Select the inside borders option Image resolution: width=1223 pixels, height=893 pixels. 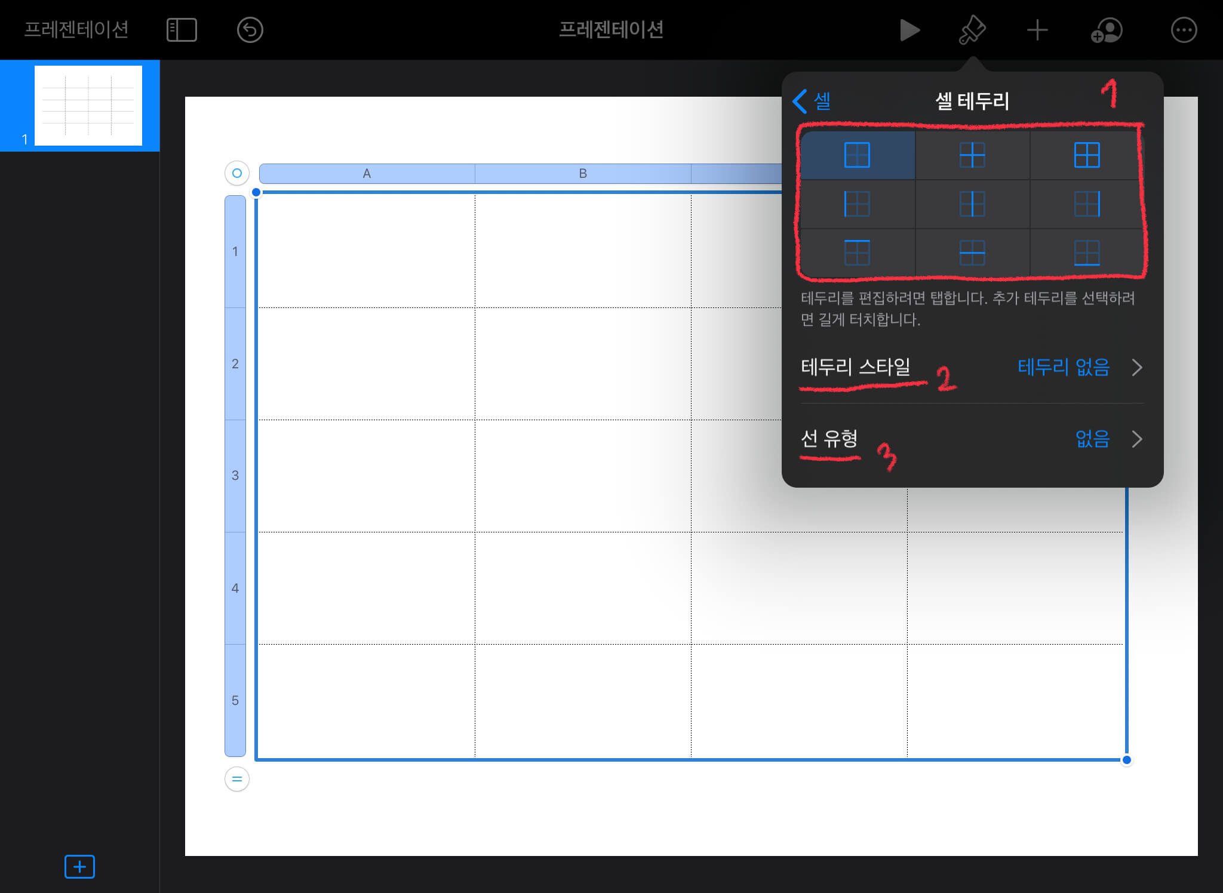(x=972, y=155)
